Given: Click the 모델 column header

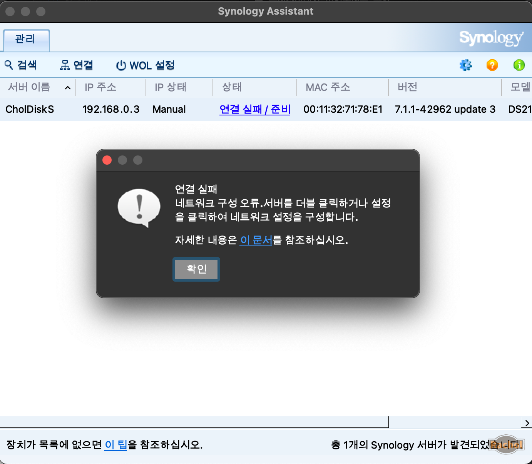Looking at the screenshot, I should point(517,87).
